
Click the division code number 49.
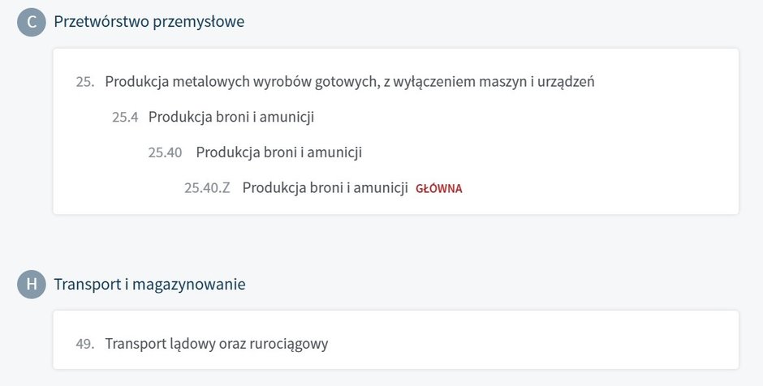(x=84, y=344)
